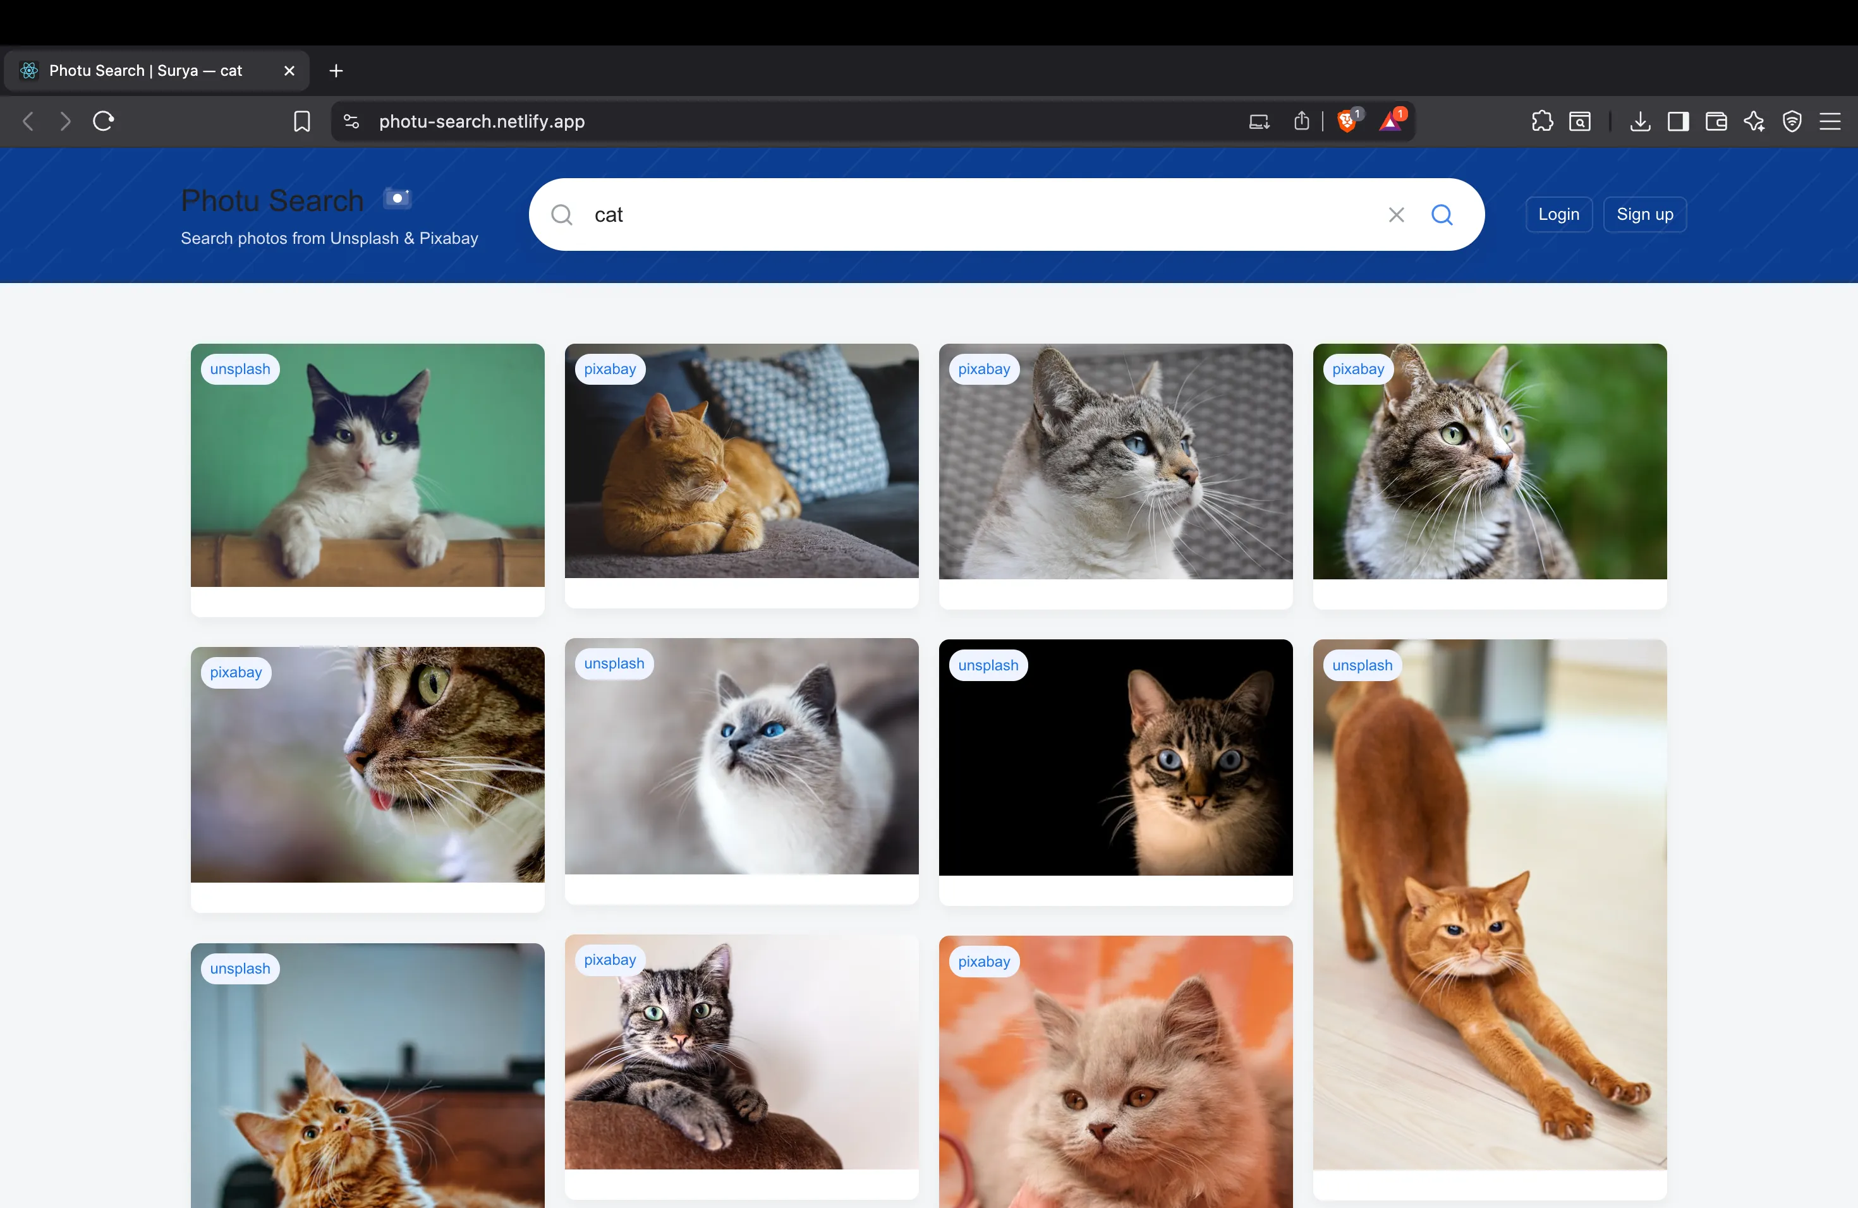Open Brave Shields lion icon
This screenshot has height=1208, width=1858.
[x=1347, y=121]
